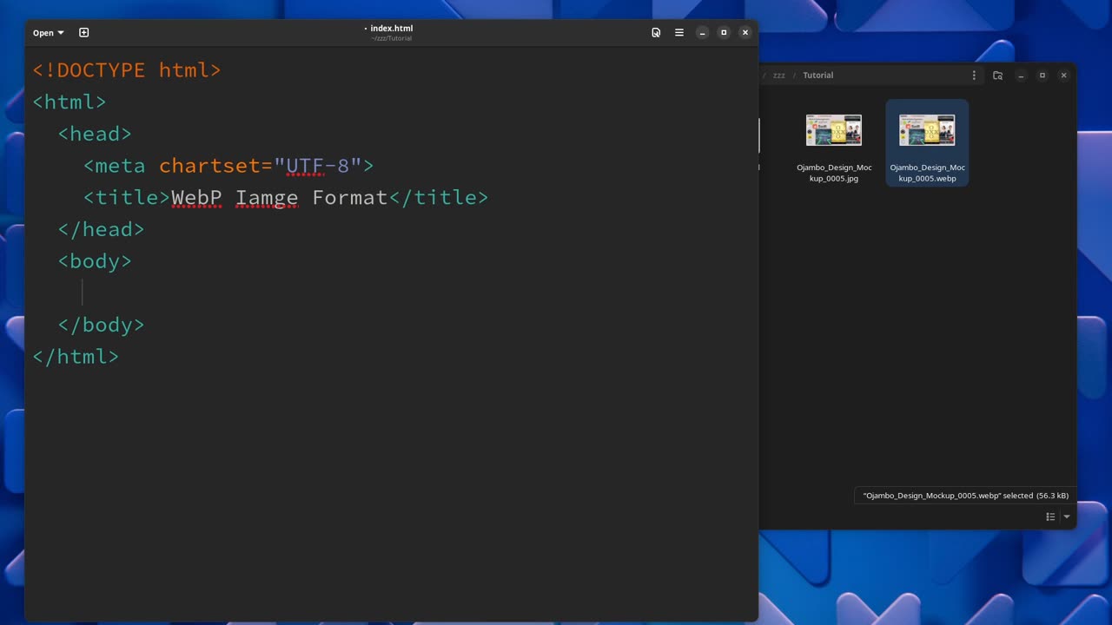Maximize the index.html text editor window
The width and height of the screenshot is (1112, 625).
[724, 33]
